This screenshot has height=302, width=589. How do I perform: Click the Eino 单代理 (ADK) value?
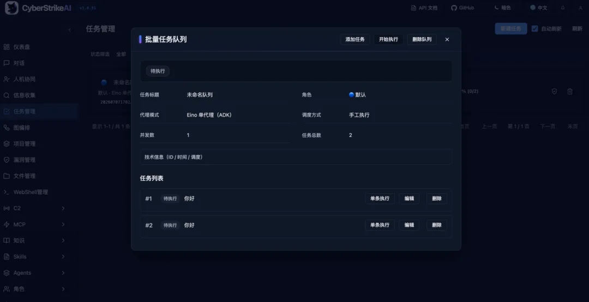tap(209, 115)
